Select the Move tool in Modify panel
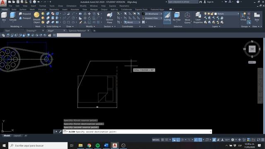 coord(89,14)
